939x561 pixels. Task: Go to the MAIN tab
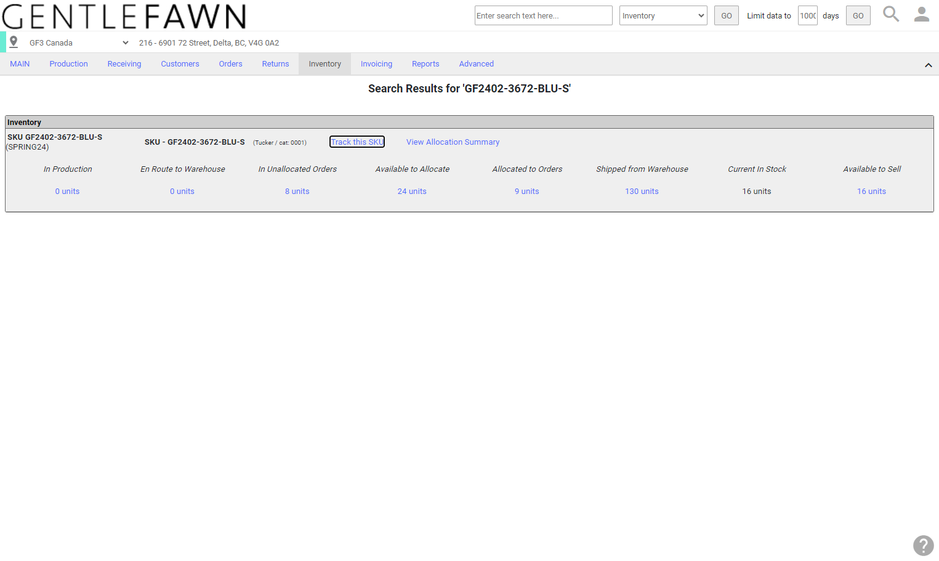pos(20,64)
